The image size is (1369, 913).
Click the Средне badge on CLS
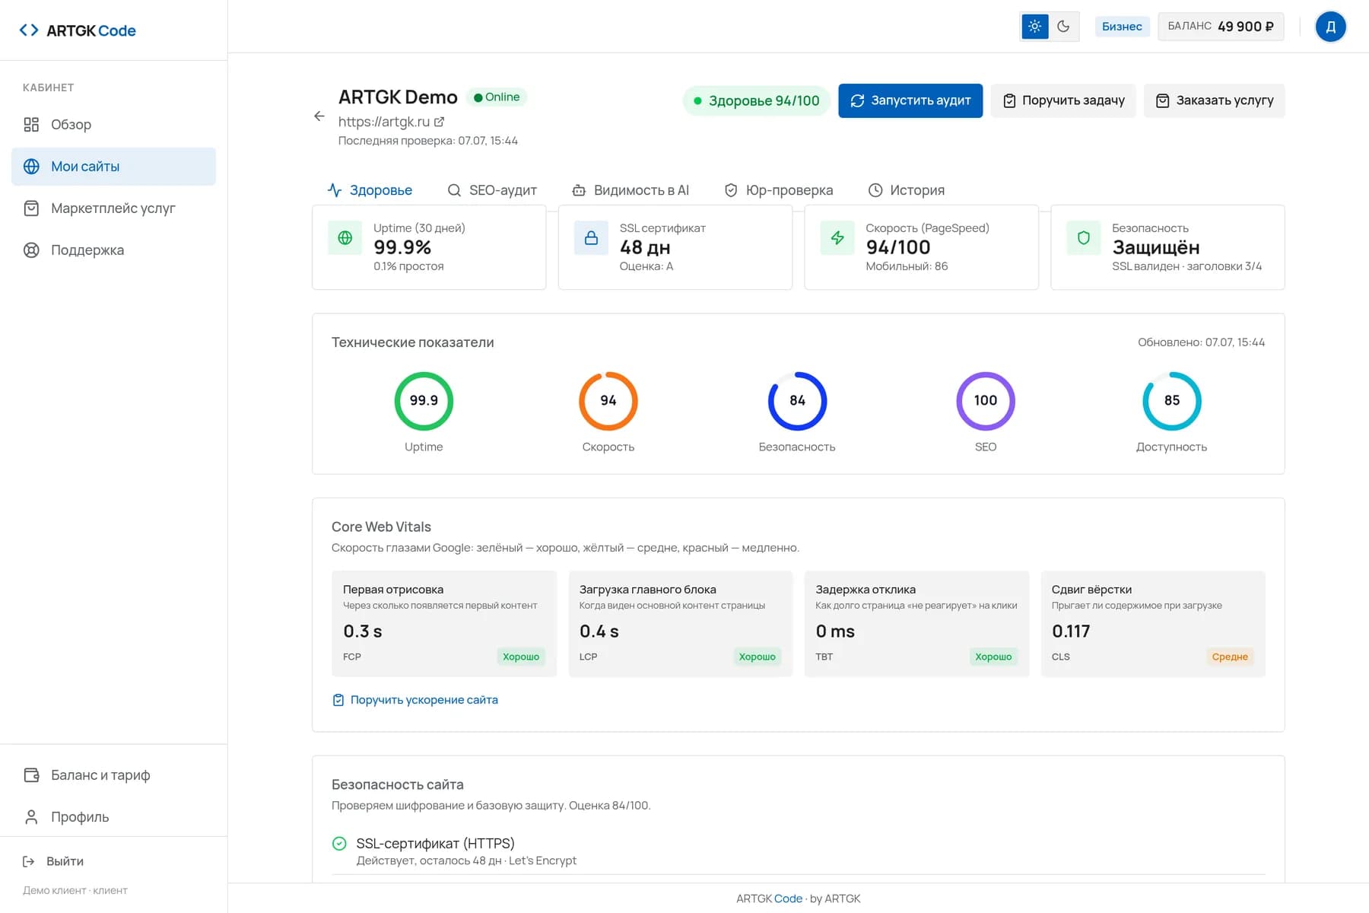pyautogui.click(x=1230, y=657)
